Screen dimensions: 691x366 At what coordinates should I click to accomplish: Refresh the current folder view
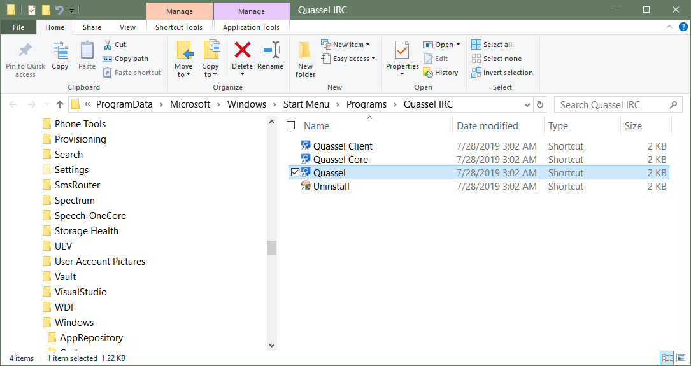pos(539,105)
